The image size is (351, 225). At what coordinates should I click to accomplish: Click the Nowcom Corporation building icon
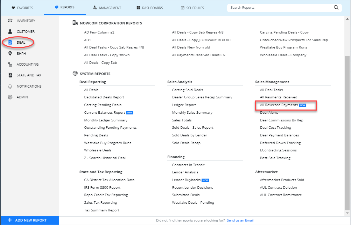click(75, 23)
